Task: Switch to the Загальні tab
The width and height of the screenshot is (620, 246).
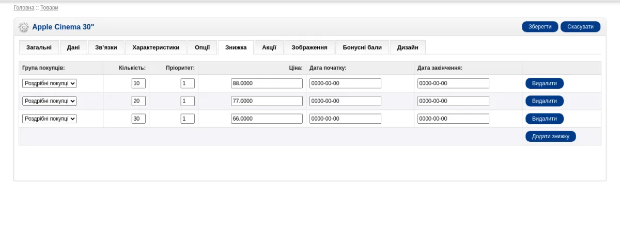Action: point(39,47)
